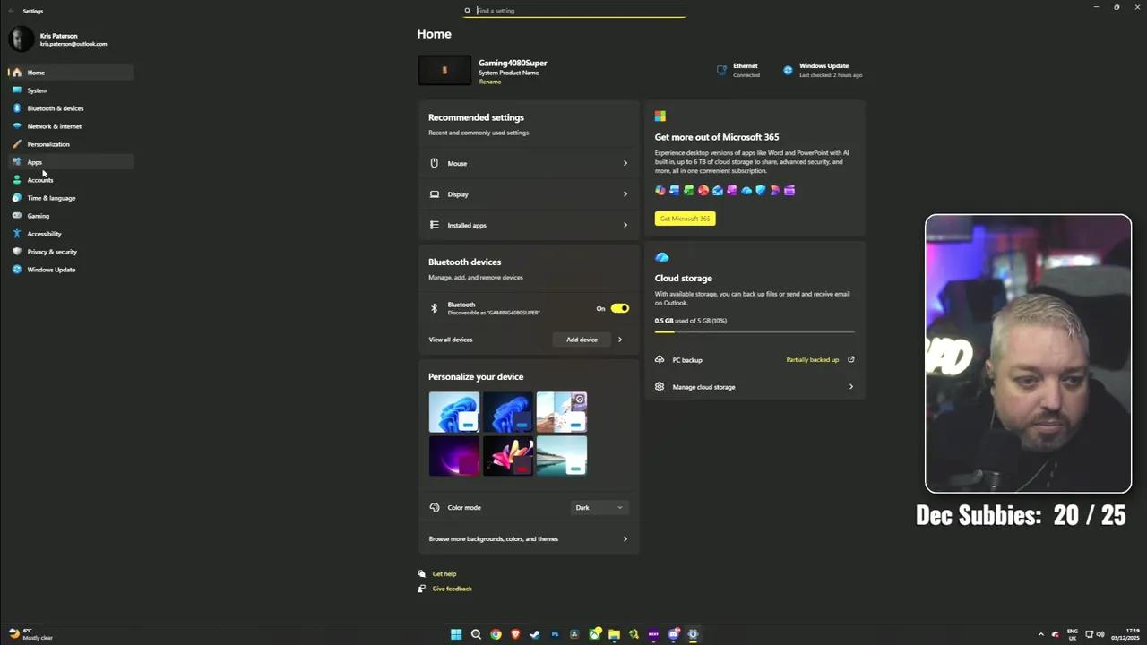This screenshot has height=645, width=1147.
Task: Click the Outlook icon in Microsoft 365 card
Action: (x=718, y=190)
